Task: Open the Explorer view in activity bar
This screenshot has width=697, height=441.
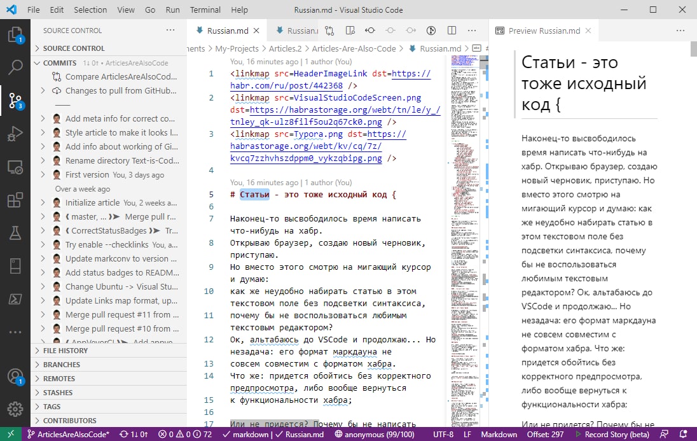Action: point(15,35)
